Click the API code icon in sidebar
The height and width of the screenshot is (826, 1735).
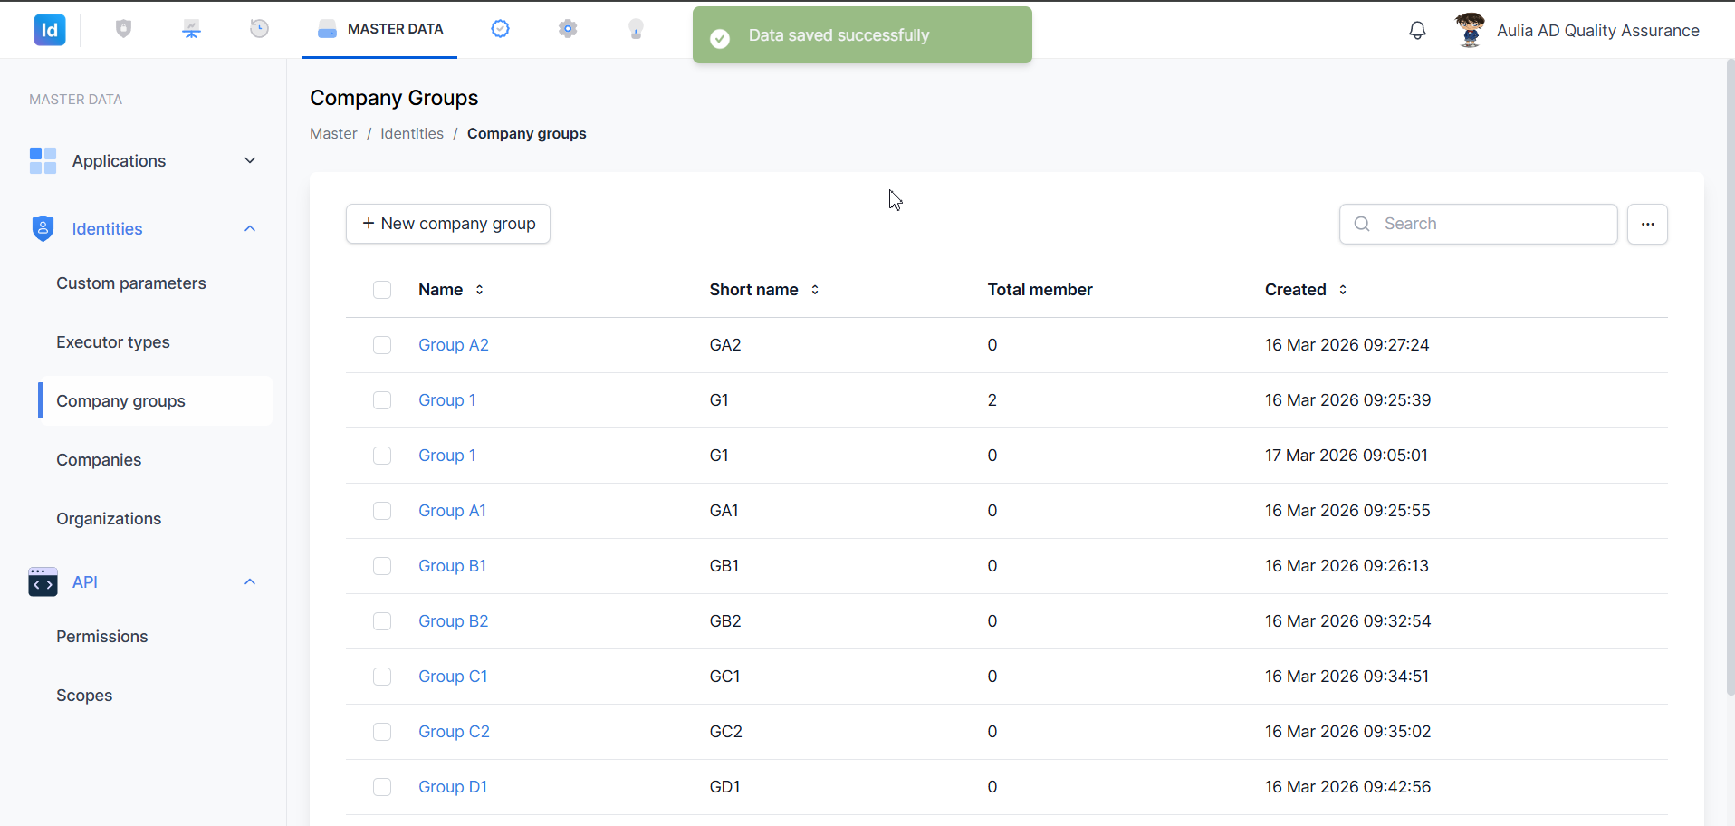coord(43,582)
